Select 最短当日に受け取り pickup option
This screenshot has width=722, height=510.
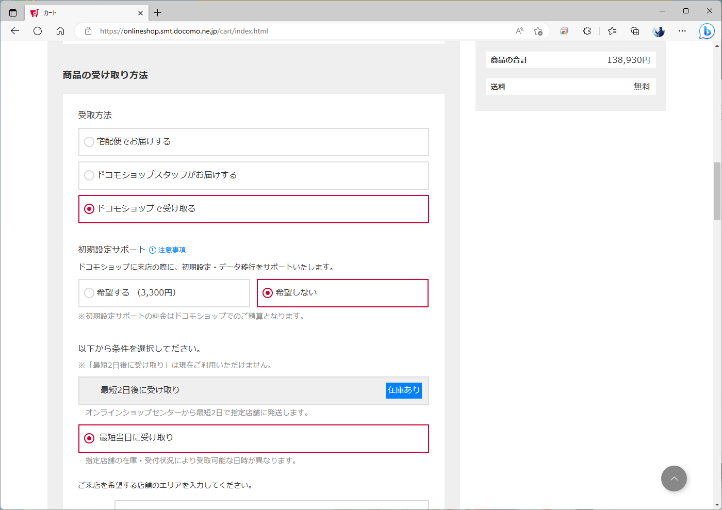pos(254,438)
